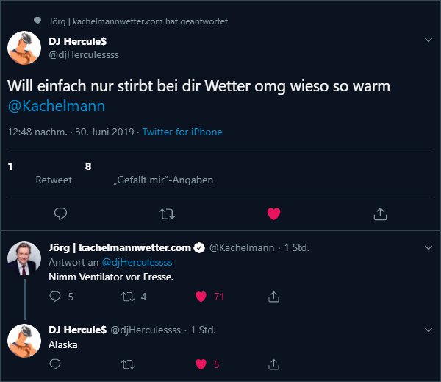The width and height of the screenshot is (441, 382).
Task: Reply to the Alaska tweet
Action: [x=55, y=364]
